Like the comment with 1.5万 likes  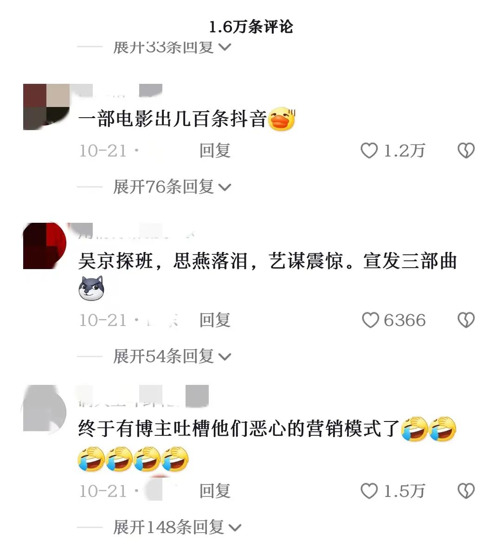369,491
